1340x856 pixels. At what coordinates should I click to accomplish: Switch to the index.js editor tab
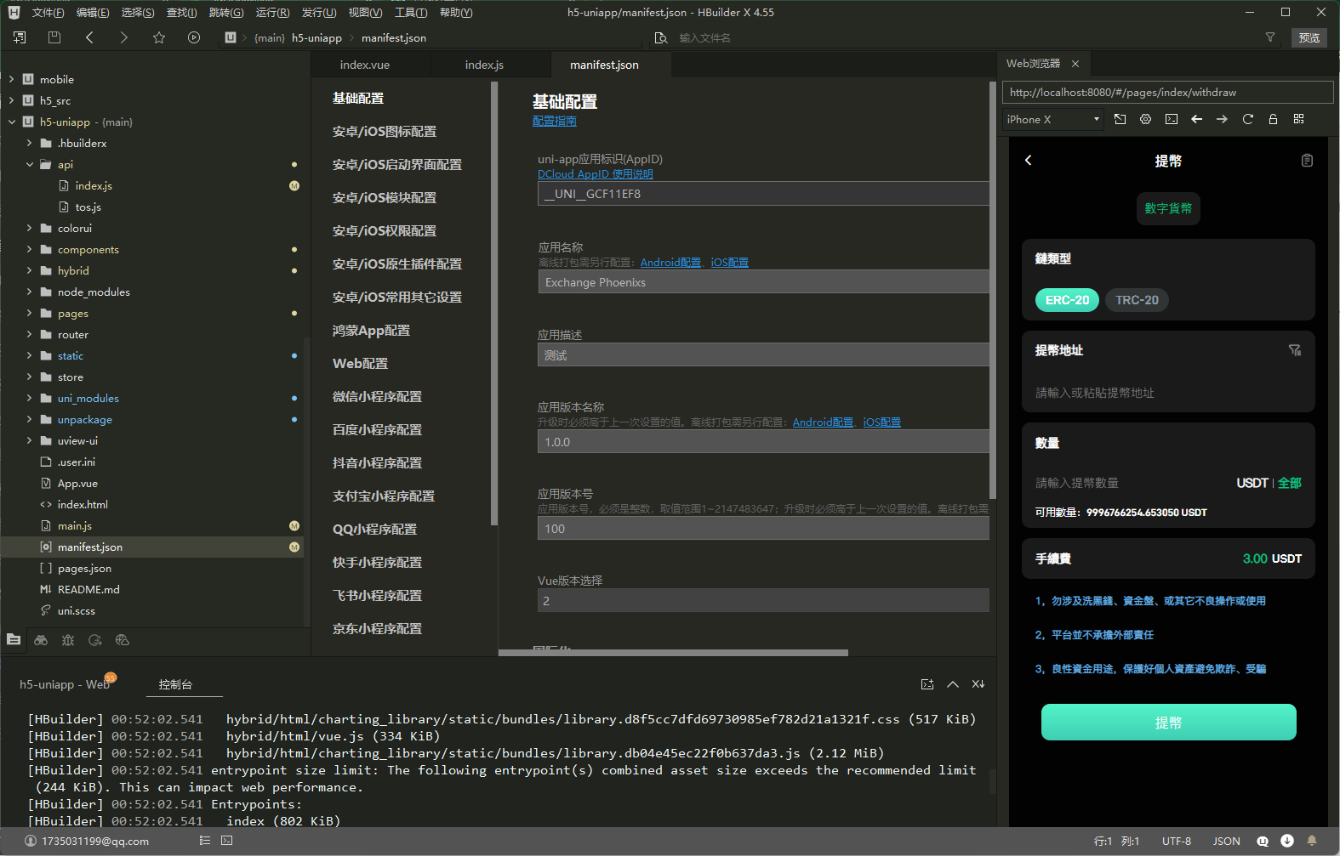coord(484,65)
